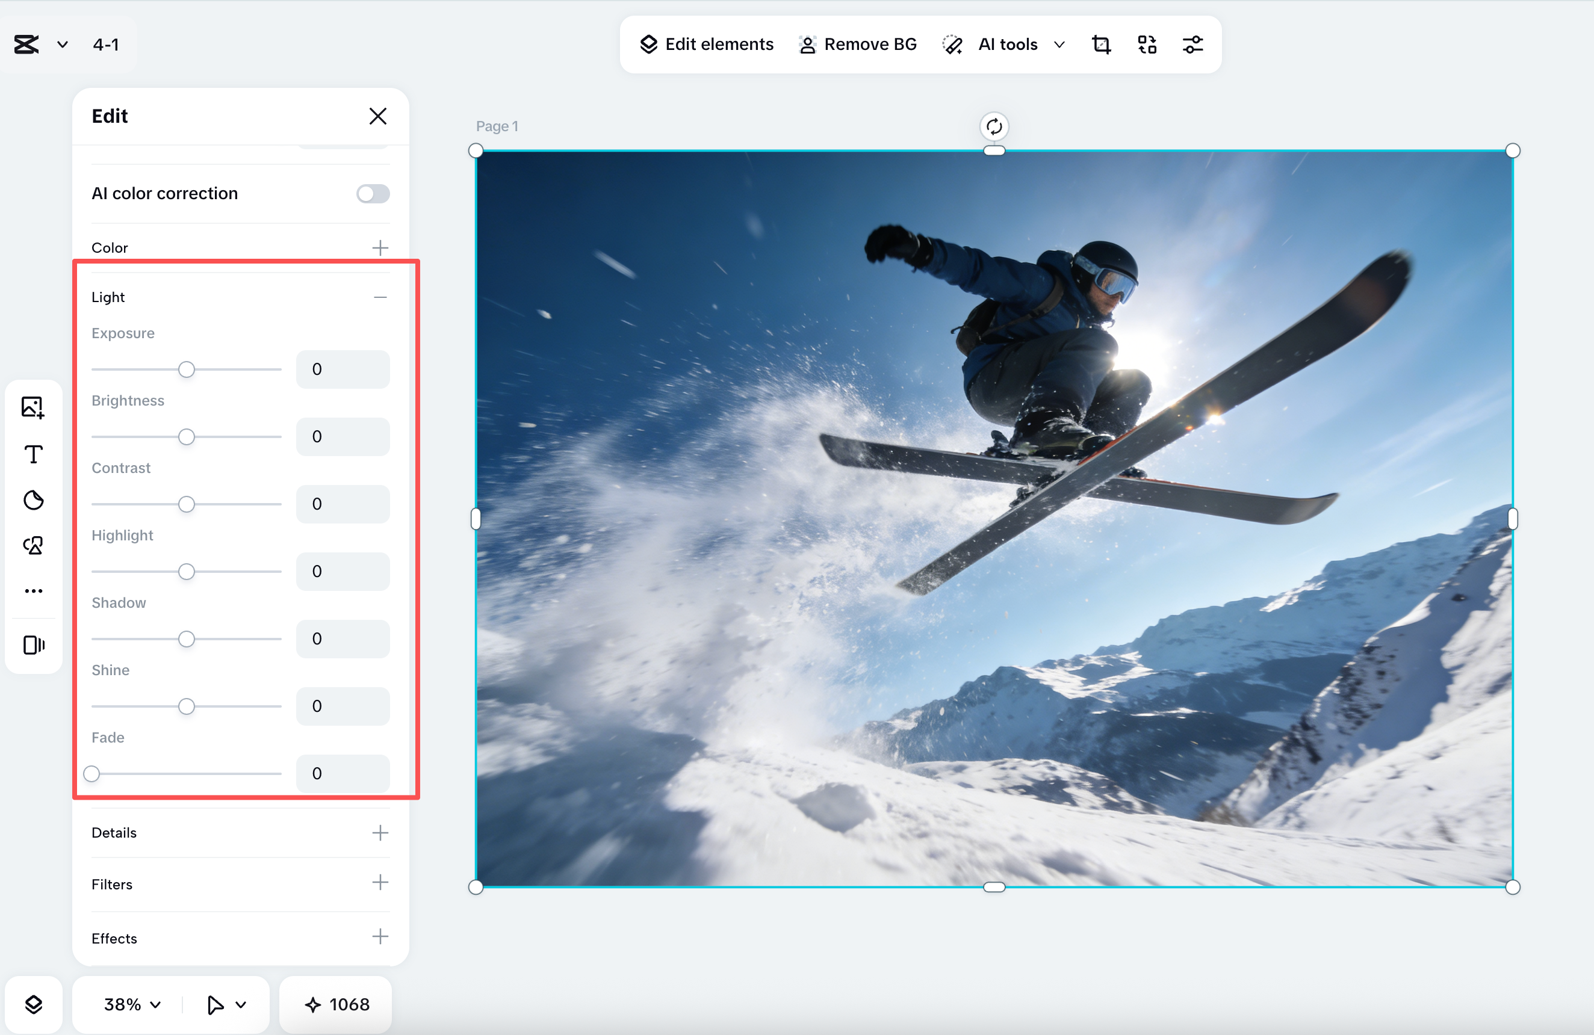Image resolution: width=1594 pixels, height=1035 pixels.
Task: Open the adjust sliders icon in top toolbar
Action: (x=1193, y=44)
